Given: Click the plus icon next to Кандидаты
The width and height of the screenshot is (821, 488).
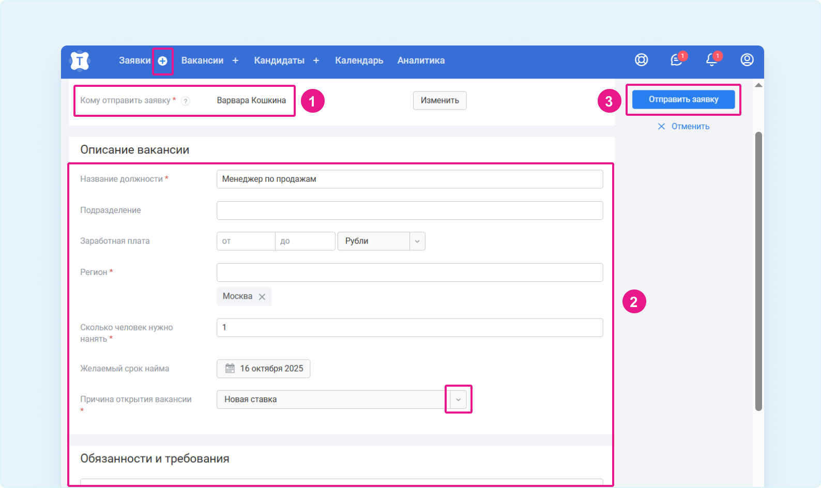Looking at the screenshot, I should click(x=316, y=60).
